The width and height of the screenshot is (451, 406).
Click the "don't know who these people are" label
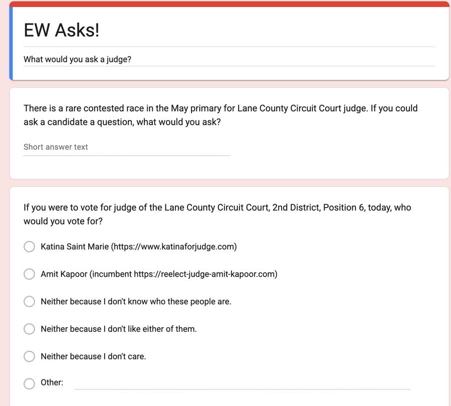tap(136, 302)
